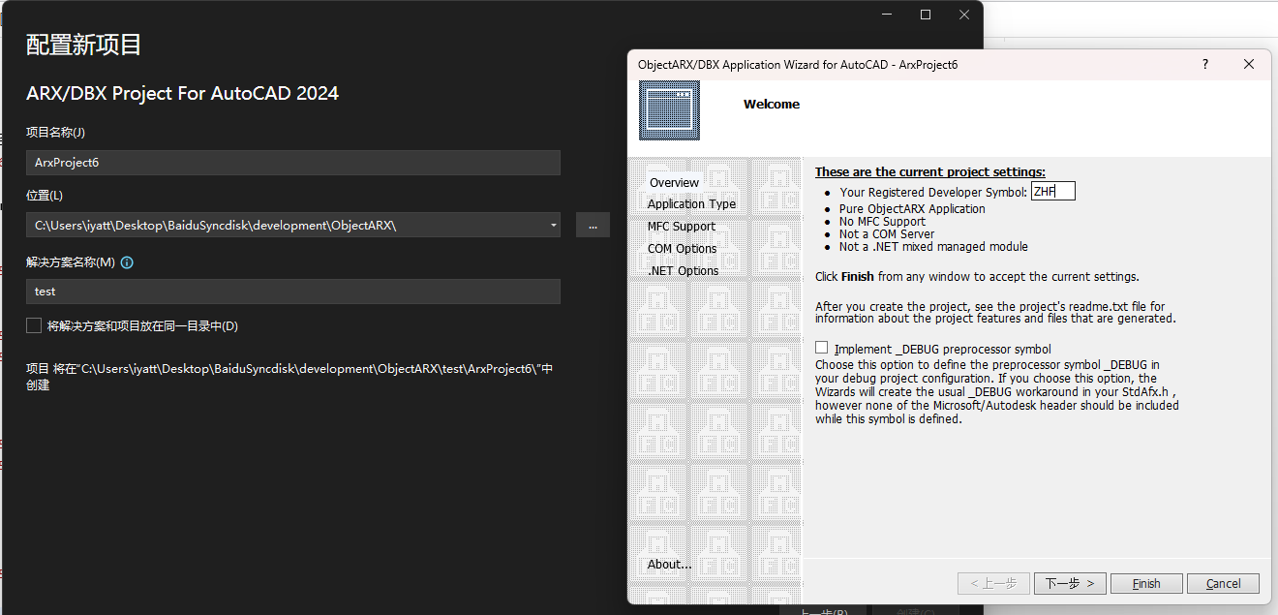Screen dimensions: 1278x615
Task: Go to Application Type page
Action: pos(691,204)
